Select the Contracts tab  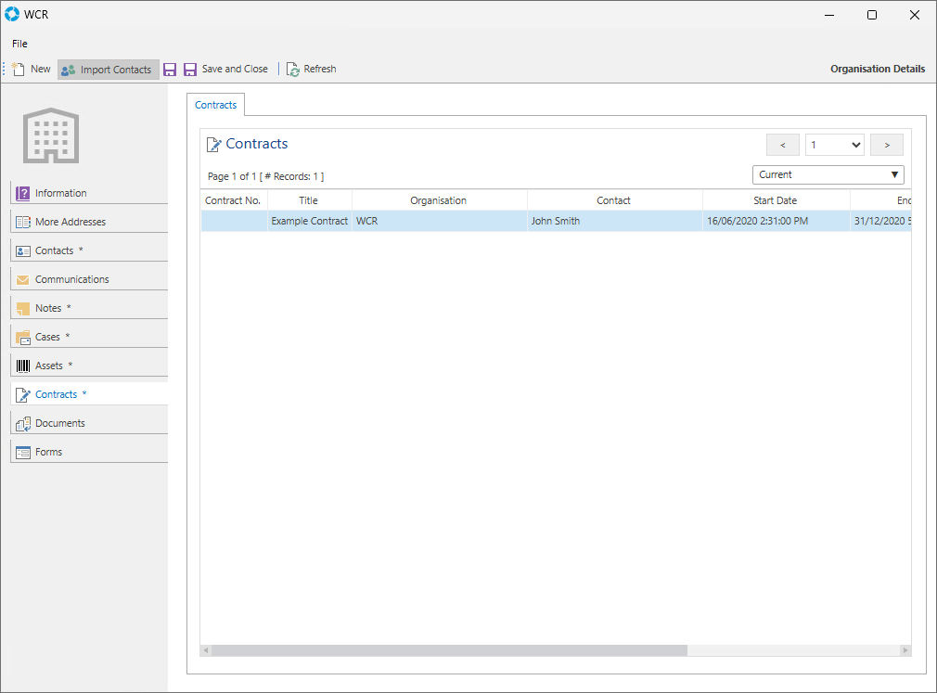click(215, 105)
